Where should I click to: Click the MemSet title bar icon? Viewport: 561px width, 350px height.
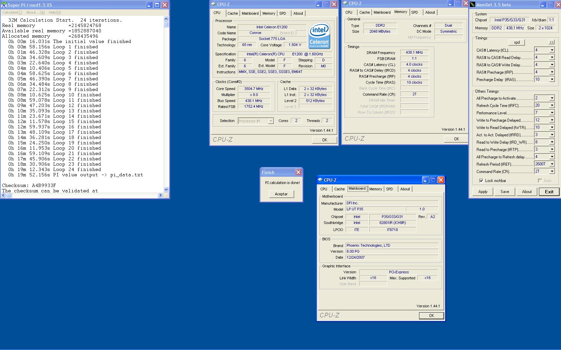(x=473, y=5)
